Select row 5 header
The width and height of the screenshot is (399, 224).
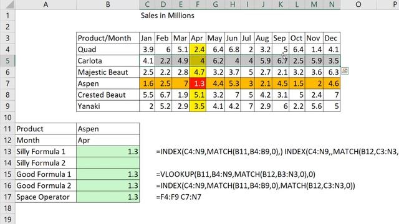tap(7, 61)
